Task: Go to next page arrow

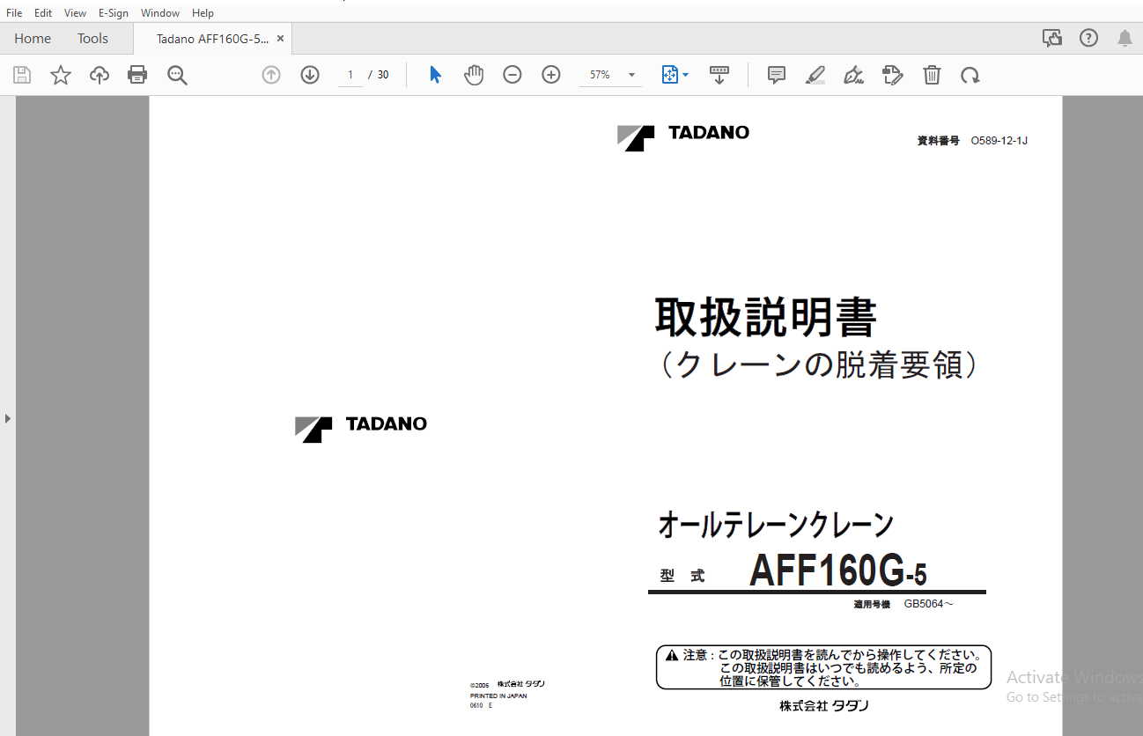Action: pos(310,75)
